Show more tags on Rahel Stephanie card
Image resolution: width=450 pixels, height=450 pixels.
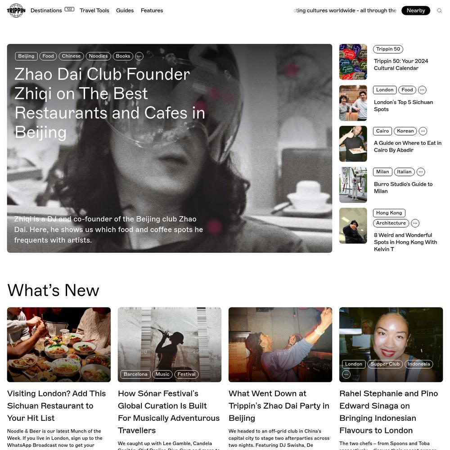pos(346,374)
